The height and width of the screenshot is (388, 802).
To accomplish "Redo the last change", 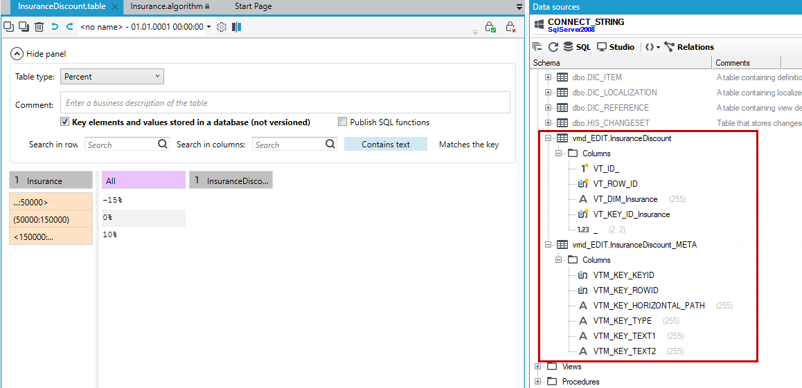I will pyautogui.click(x=70, y=26).
